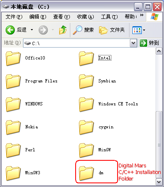
Task: Select the MinGW folder icon
Action: pos(86,151)
